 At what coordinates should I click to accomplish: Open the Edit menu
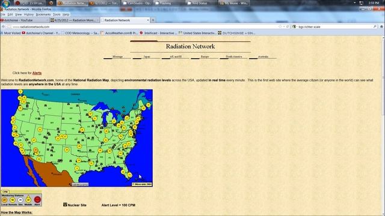pyautogui.click(x=10, y=14)
